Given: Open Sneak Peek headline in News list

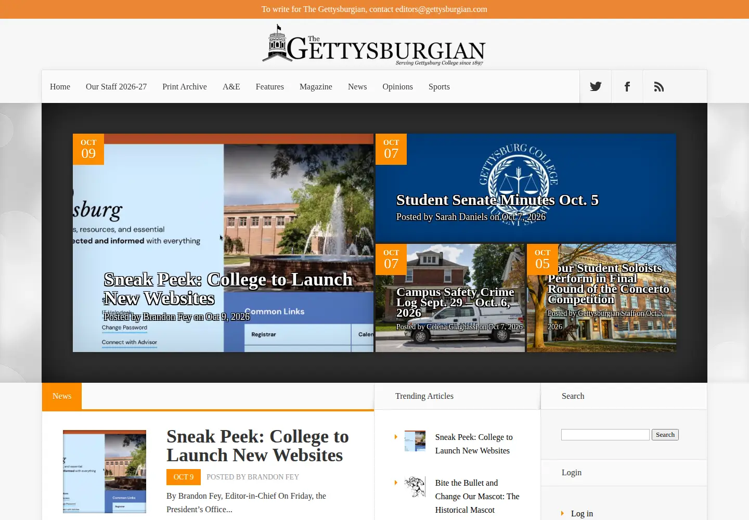Looking at the screenshot, I should [x=257, y=446].
